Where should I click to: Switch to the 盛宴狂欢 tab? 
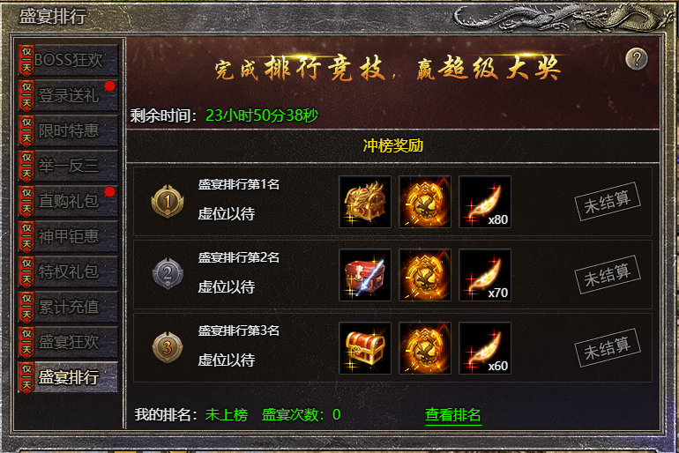(68, 342)
